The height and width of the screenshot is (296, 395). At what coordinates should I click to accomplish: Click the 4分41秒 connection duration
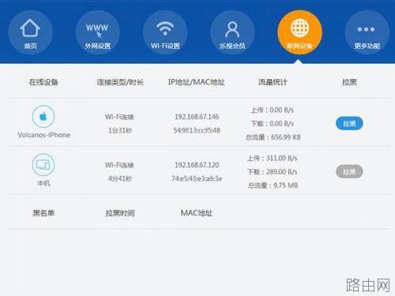click(x=120, y=178)
